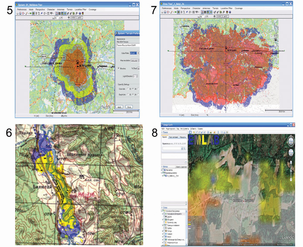This screenshot has width=303, height=247.
Task: Switch to the Маршруты tab in Google Earth
Action: 183,137
